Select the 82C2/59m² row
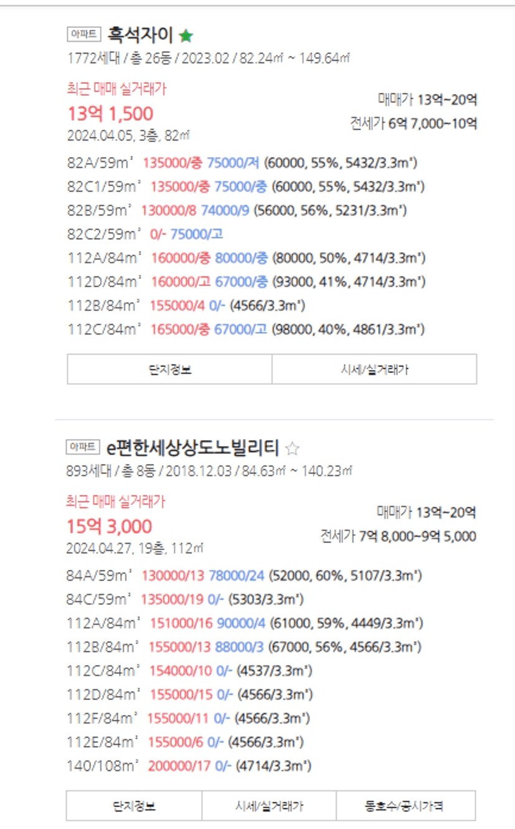This screenshot has height=829, width=515. pyautogui.click(x=105, y=234)
